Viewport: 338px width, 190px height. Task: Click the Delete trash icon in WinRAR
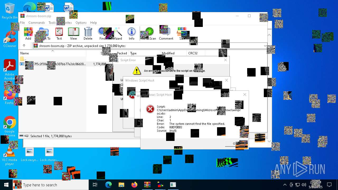(88, 34)
